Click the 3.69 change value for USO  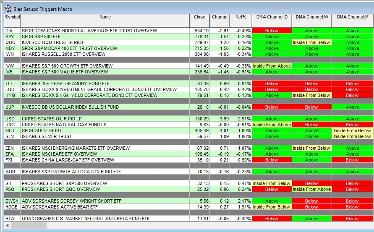click(x=220, y=119)
